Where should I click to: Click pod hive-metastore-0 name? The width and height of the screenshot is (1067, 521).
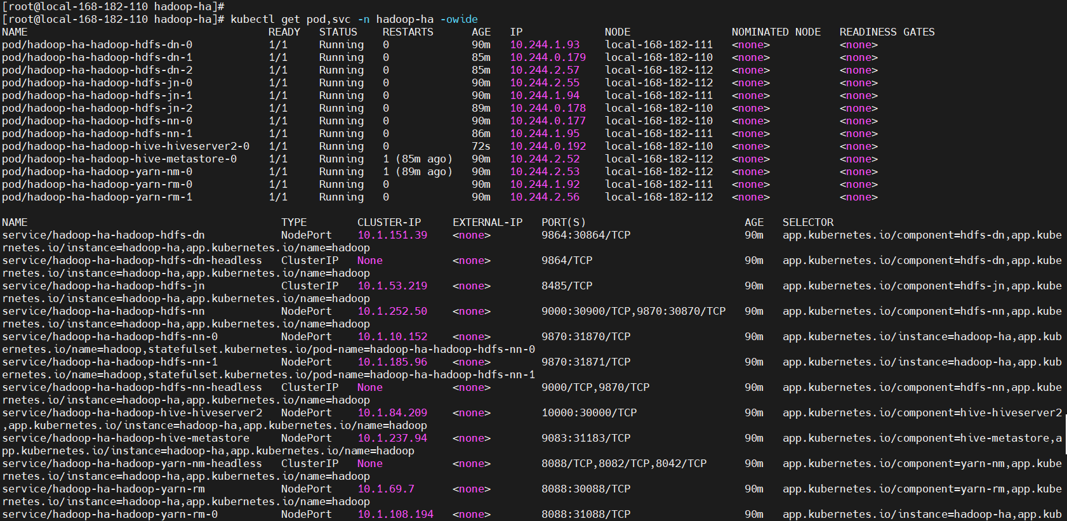click(119, 159)
